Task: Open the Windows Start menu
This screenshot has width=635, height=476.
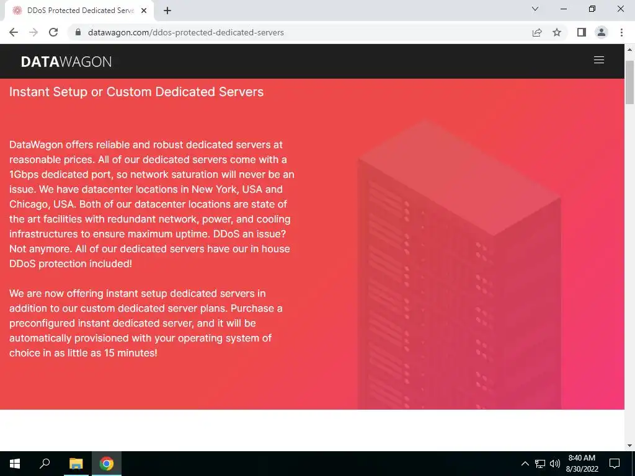Action: [x=15, y=464]
